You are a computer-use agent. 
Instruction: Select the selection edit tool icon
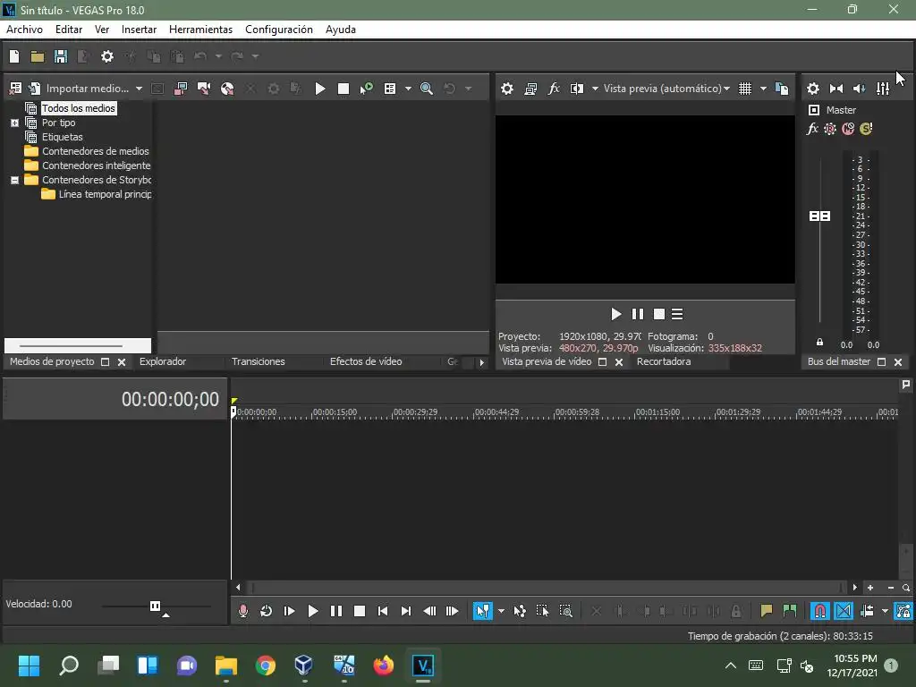click(543, 611)
